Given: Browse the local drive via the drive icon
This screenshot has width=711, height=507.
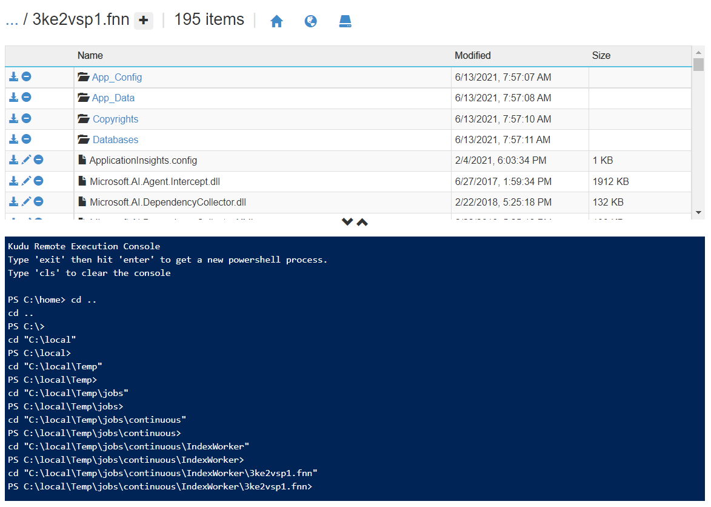Looking at the screenshot, I should (x=345, y=21).
